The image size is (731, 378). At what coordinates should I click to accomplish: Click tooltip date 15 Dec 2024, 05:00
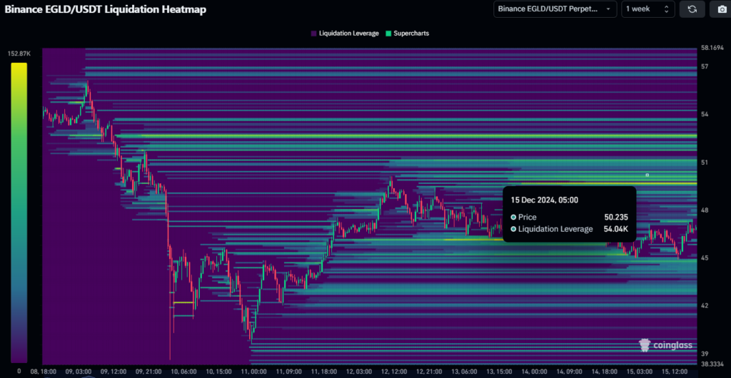click(545, 200)
